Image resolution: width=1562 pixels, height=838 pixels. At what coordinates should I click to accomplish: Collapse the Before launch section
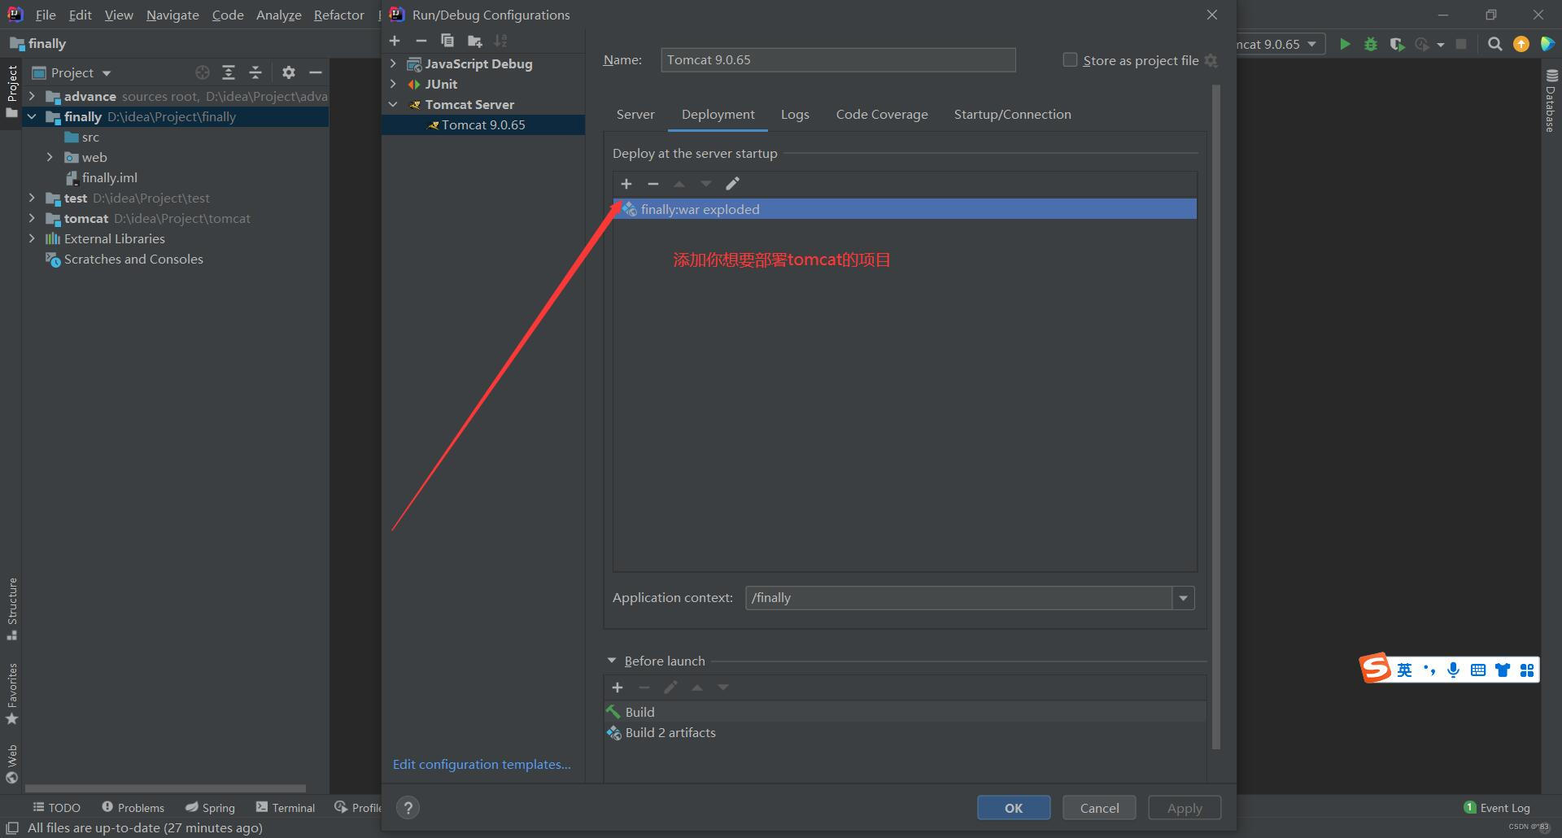point(612,661)
